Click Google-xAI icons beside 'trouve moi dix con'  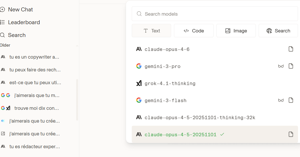point(5,108)
